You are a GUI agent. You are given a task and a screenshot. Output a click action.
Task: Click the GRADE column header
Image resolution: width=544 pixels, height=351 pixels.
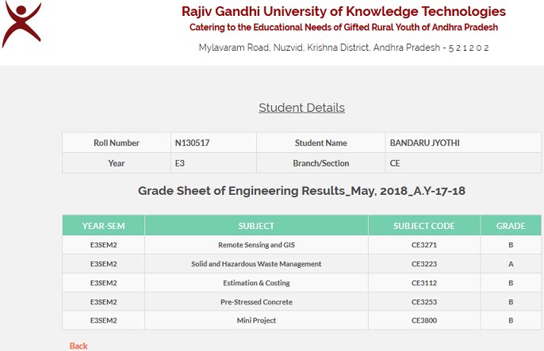pyautogui.click(x=511, y=226)
